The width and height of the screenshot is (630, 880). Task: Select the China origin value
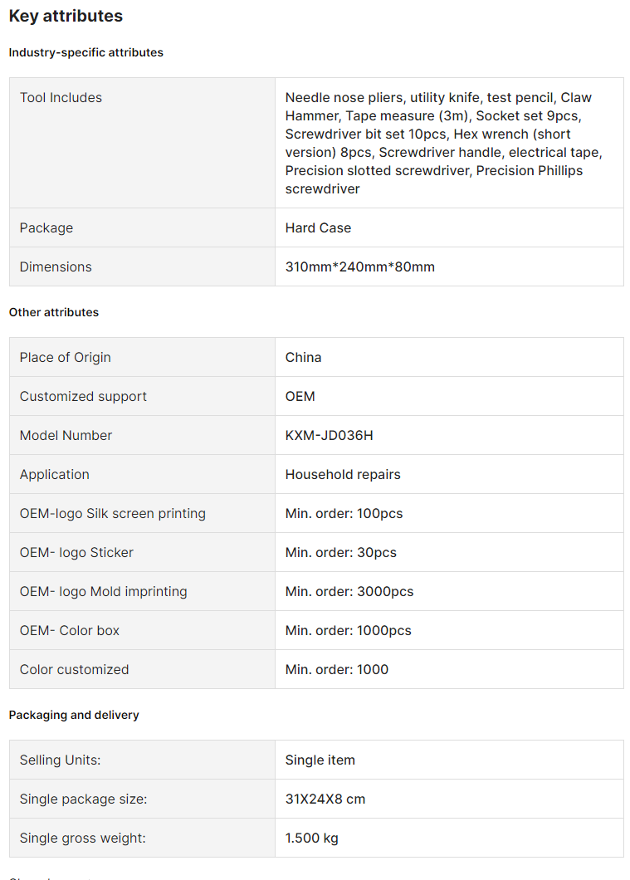(303, 357)
